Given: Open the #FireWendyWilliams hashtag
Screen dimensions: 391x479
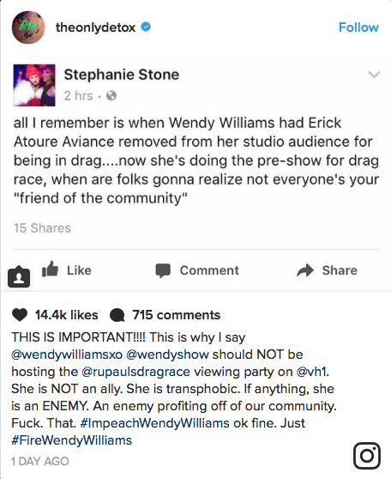Looking at the screenshot, I should pos(72,440).
